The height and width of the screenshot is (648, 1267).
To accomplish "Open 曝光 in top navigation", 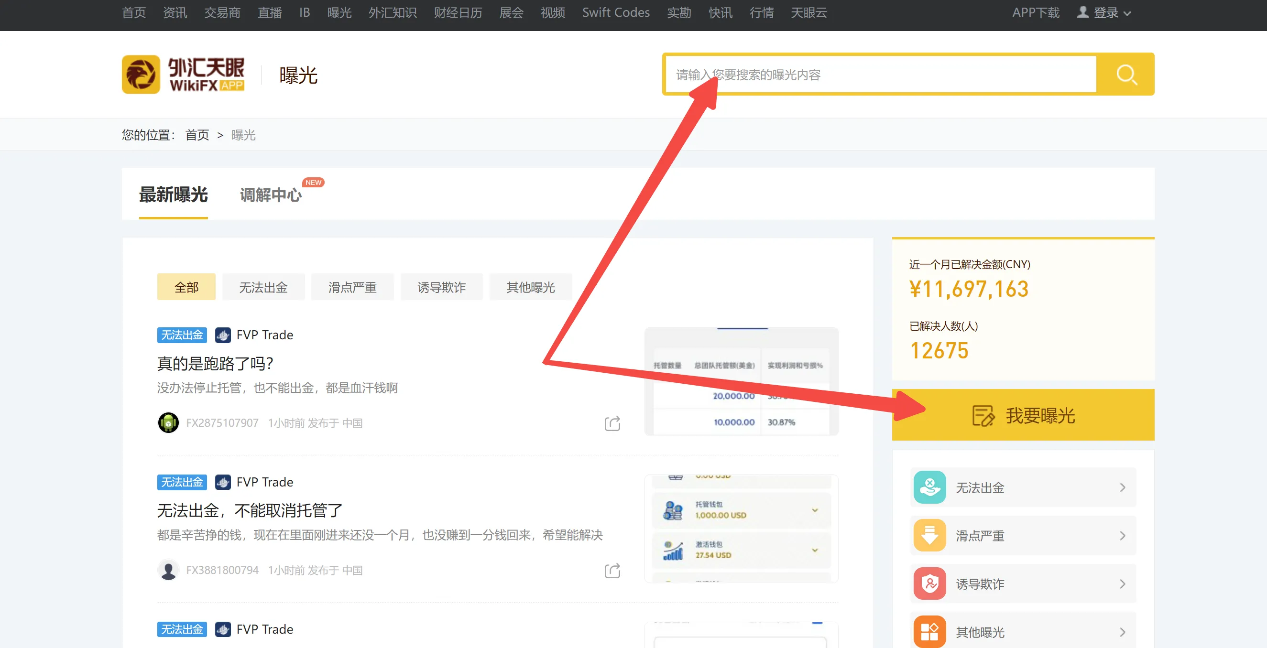I will (x=339, y=12).
